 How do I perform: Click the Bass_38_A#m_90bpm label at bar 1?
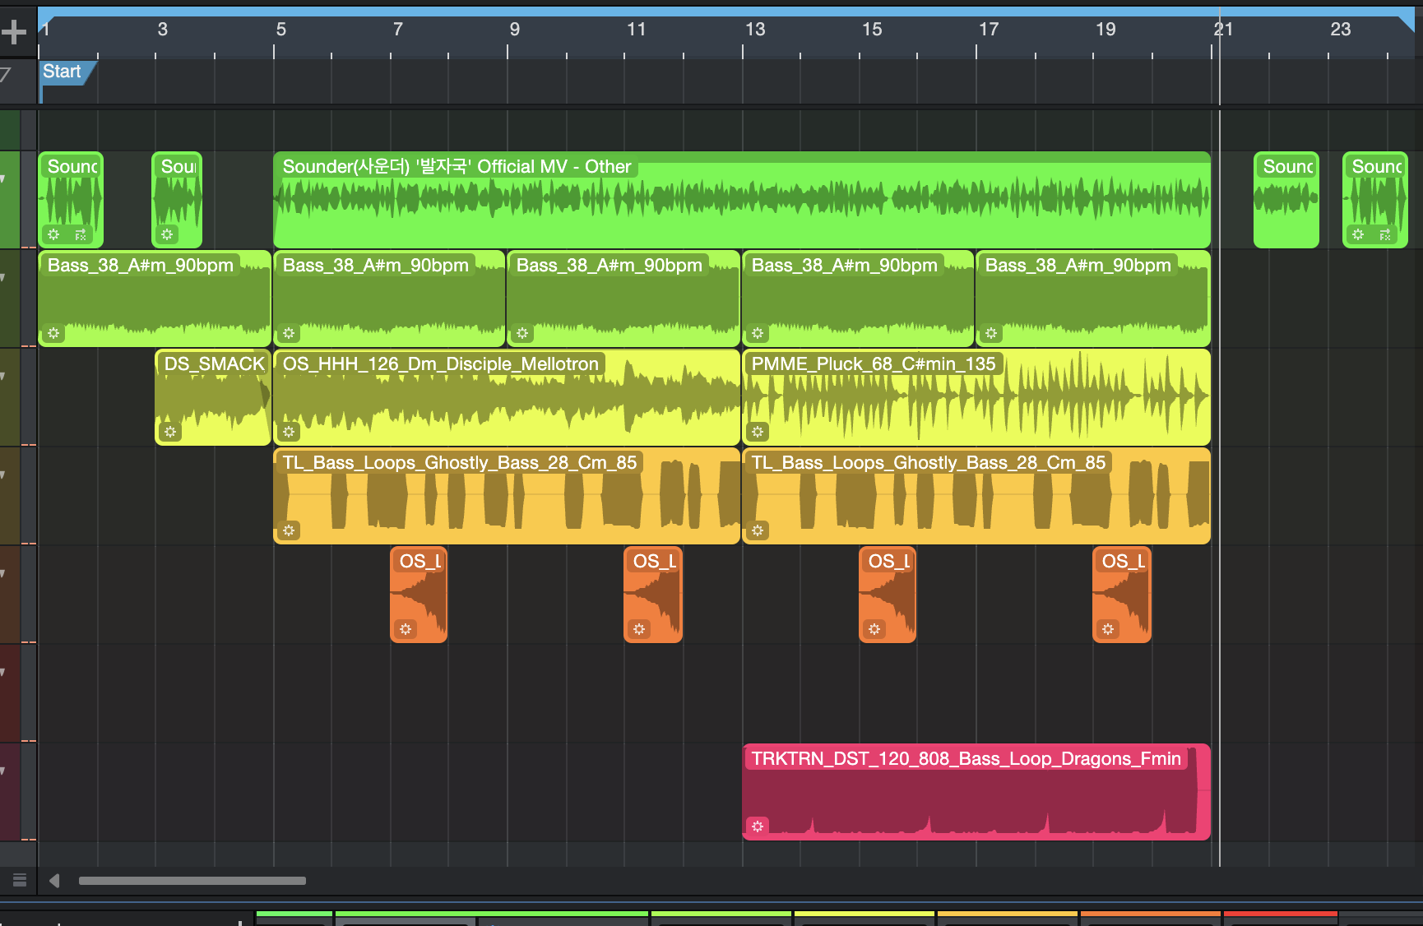coord(141,265)
